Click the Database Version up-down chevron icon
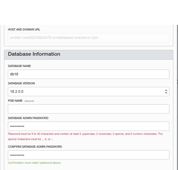This screenshot has height=170, width=178. (x=166, y=92)
